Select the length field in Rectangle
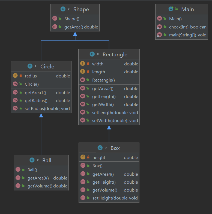Viewport: 212px width, 214px height. (109, 72)
